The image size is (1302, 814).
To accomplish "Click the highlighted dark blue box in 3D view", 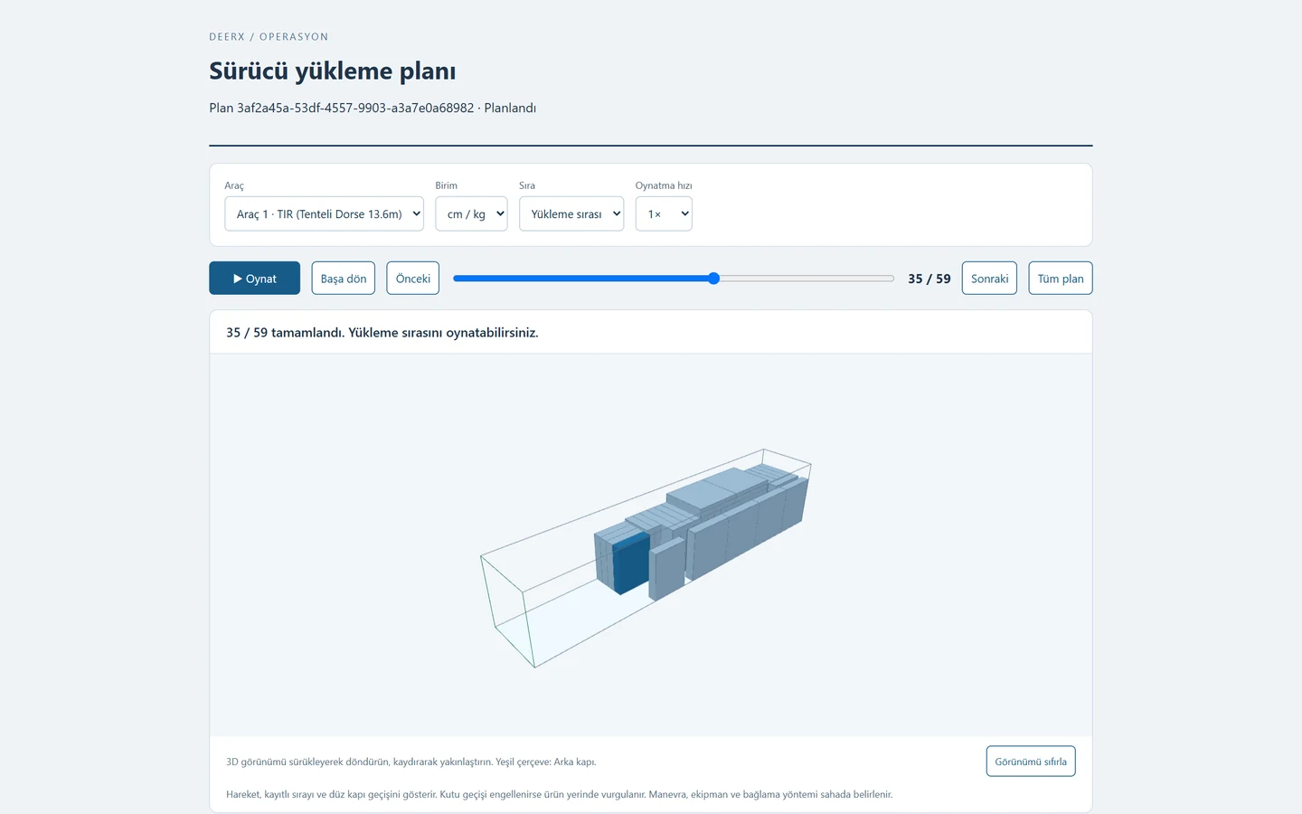I will [631, 563].
